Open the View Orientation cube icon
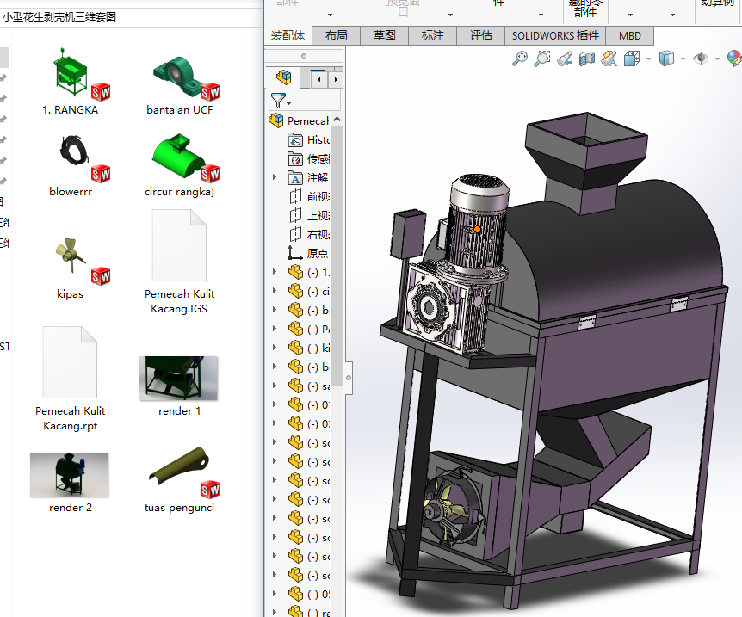742x617 pixels. coord(631,59)
